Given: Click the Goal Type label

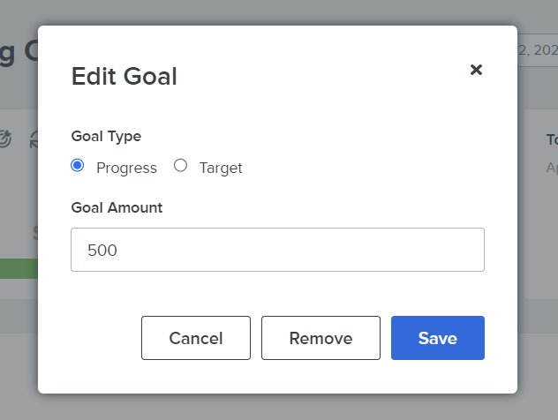Looking at the screenshot, I should (x=106, y=136).
